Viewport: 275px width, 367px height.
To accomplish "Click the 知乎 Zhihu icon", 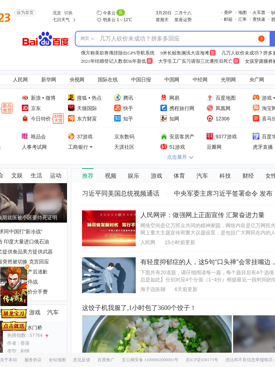I will pos(117,118).
